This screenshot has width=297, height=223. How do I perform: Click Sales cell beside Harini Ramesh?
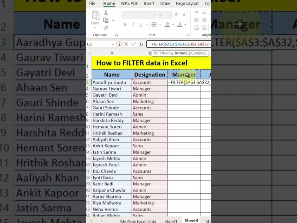pyautogui.click(x=149, y=114)
